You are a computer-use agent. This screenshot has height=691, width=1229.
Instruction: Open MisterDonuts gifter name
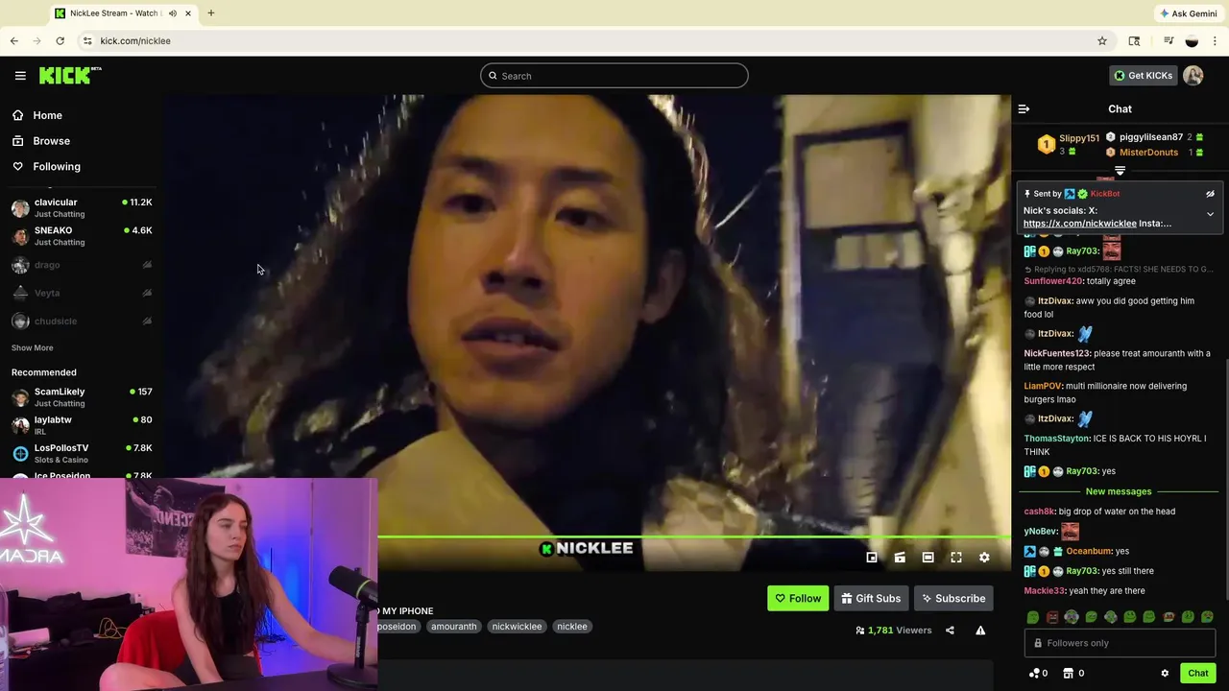pyautogui.click(x=1149, y=153)
